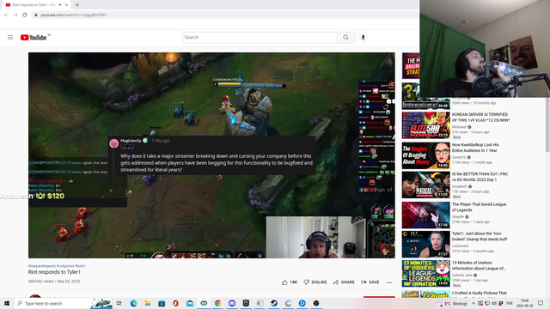The image size is (550, 309).
Task: Mute the tab with speaker icon
Action: pos(60,5)
